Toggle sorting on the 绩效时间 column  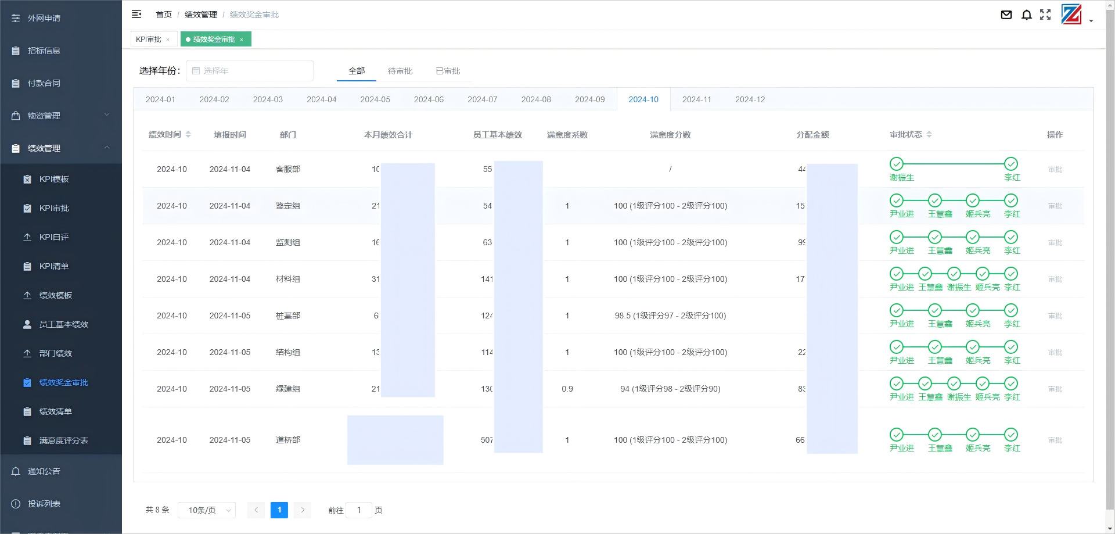[x=189, y=134]
